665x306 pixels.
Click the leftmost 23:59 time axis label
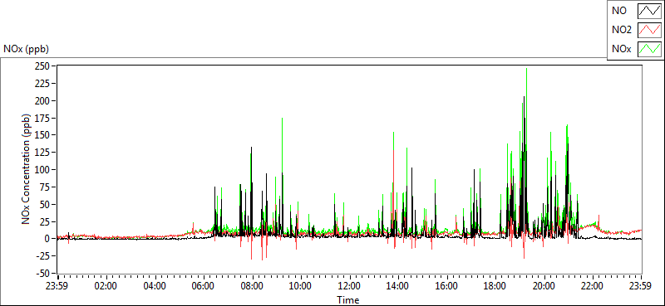pyautogui.click(x=57, y=286)
